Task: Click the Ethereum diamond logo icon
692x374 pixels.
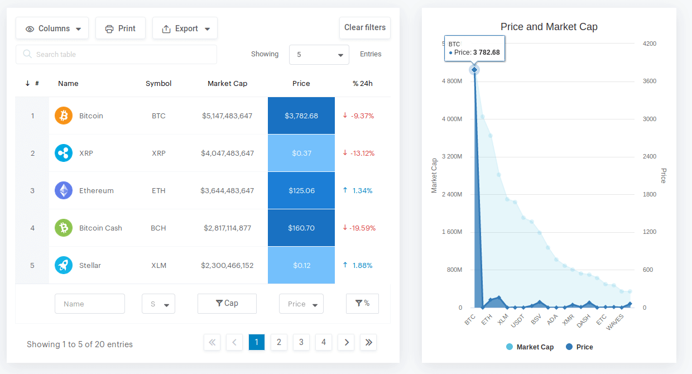Action: point(64,190)
